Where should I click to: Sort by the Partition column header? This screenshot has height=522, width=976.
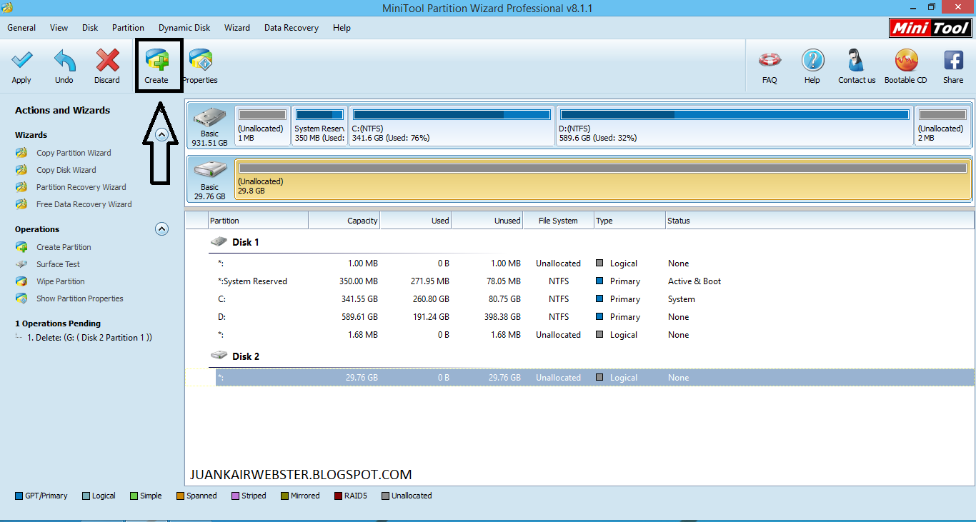[258, 221]
